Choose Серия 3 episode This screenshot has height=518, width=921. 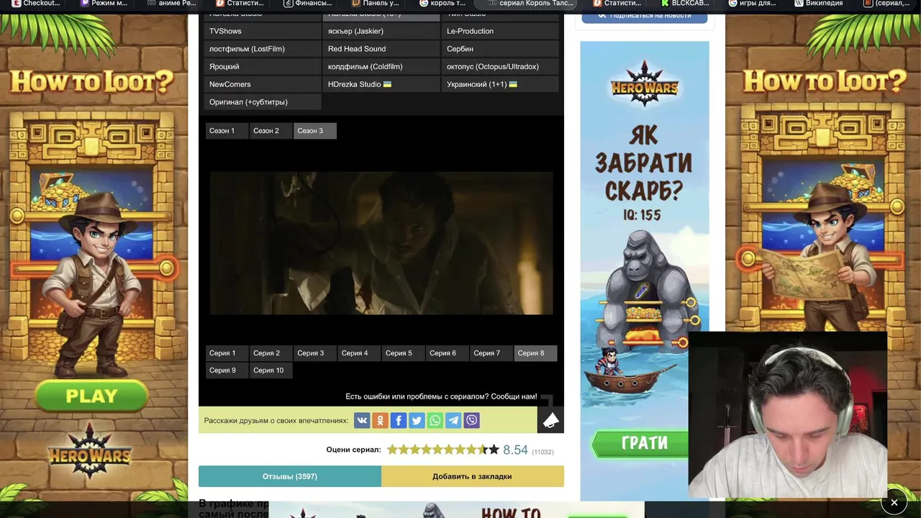[x=314, y=353]
